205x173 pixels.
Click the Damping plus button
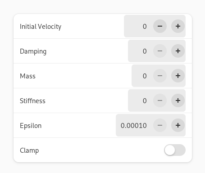pos(178,51)
